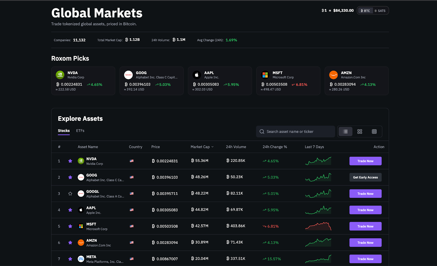This screenshot has height=266, width=437.
Task: Select the Stocks tab
Action: coord(64,131)
